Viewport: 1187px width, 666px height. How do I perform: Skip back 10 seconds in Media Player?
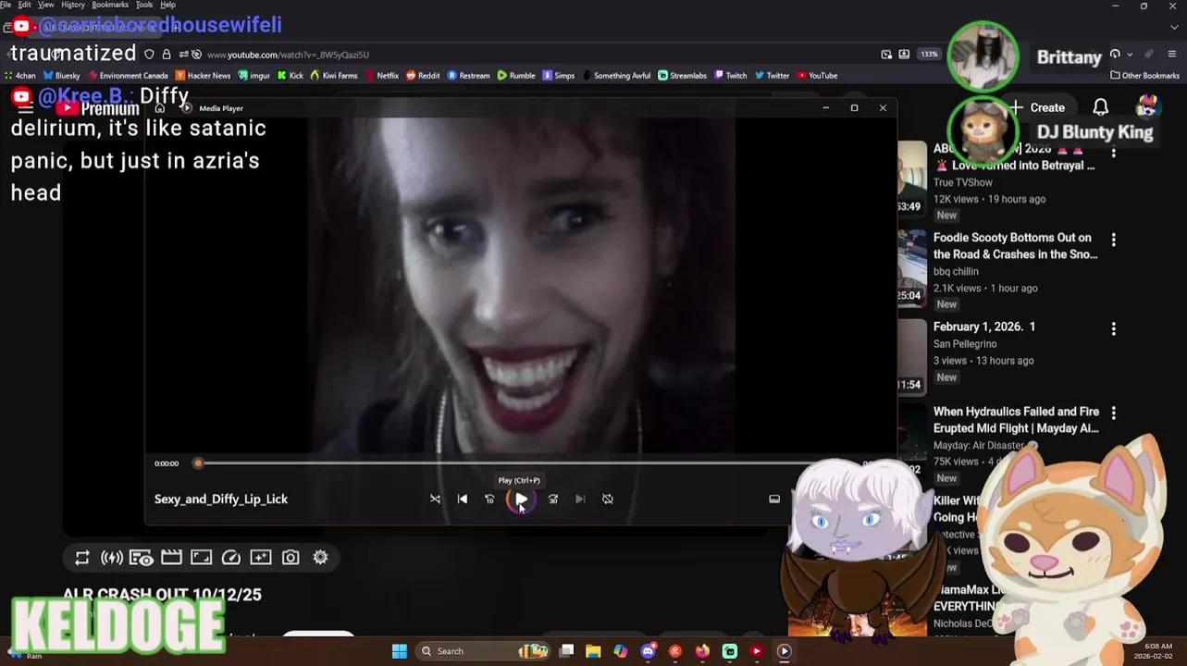click(489, 499)
